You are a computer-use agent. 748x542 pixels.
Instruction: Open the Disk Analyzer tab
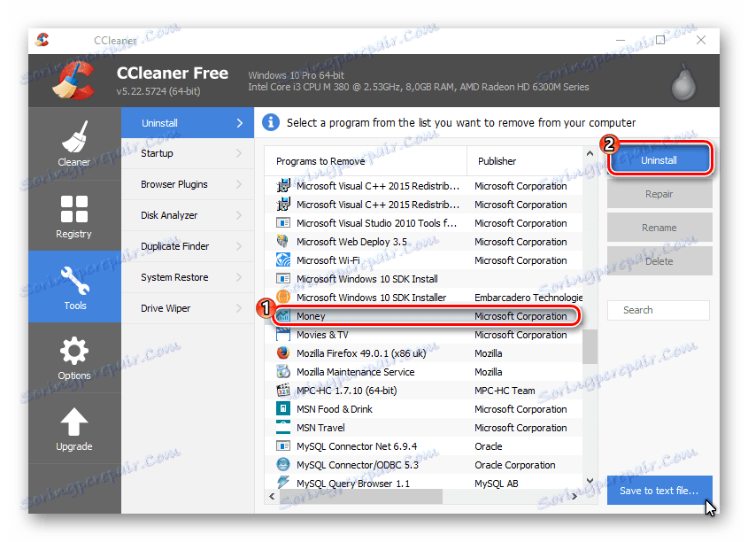click(x=188, y=216)
